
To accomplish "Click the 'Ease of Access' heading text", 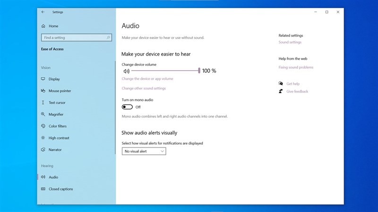I will click(52, 49).
